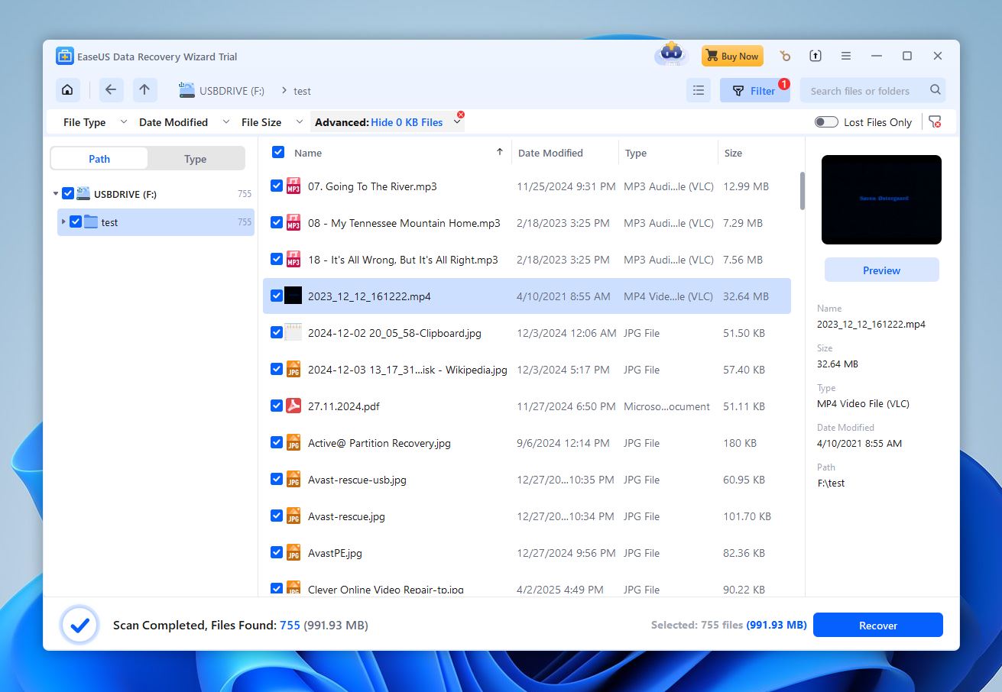Image resolution: width=1002 pixels, height=692 pixels.
Task: Select the Path tab above the folder tree
Action: coord(99,158)
